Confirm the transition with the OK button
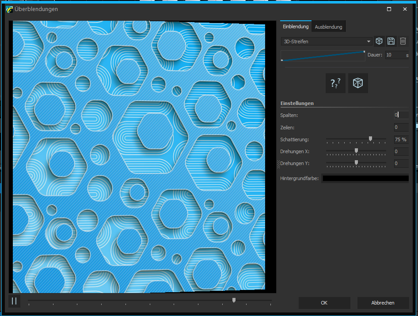Viewport: 418px width, 316px height. click(324, 303)
